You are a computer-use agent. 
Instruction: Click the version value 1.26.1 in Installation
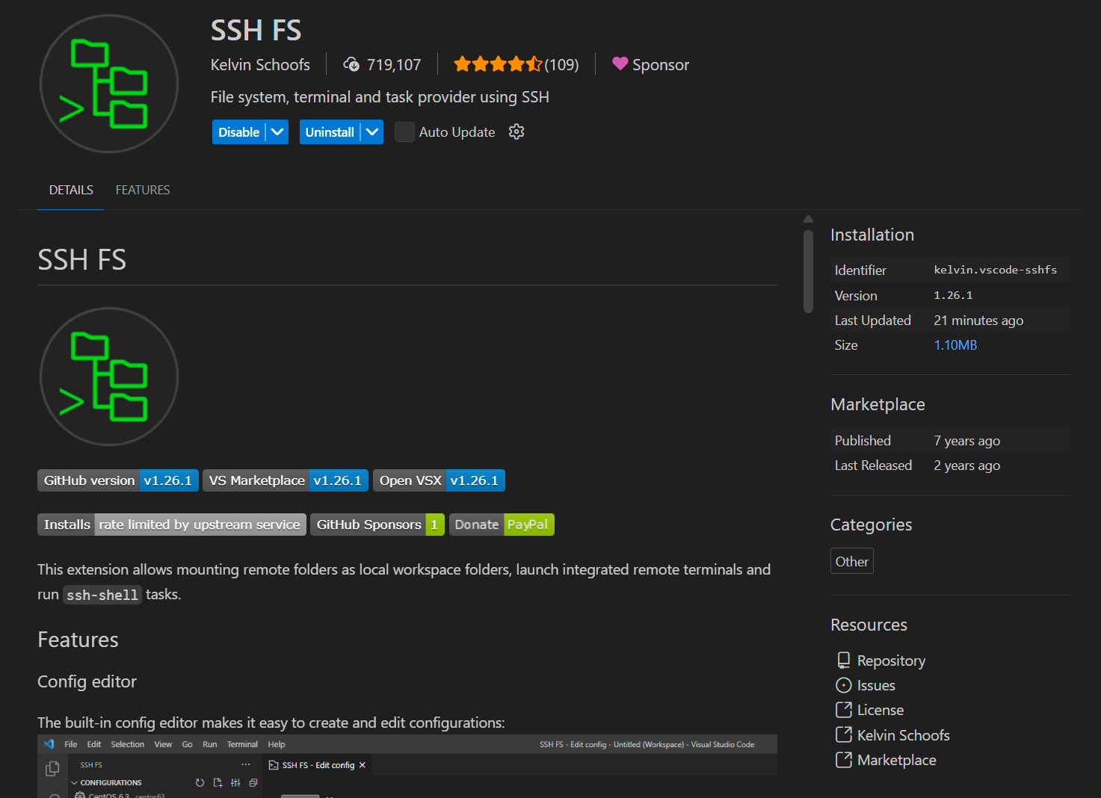953,295
